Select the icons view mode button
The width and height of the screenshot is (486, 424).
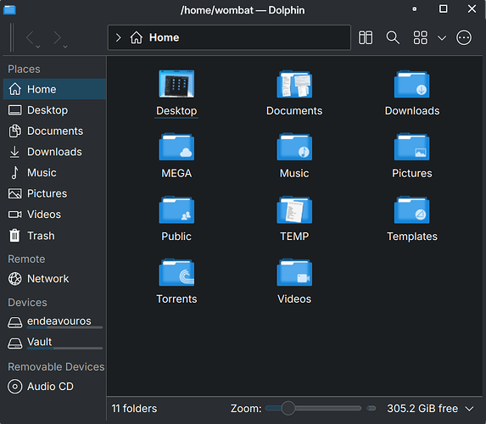421,37
